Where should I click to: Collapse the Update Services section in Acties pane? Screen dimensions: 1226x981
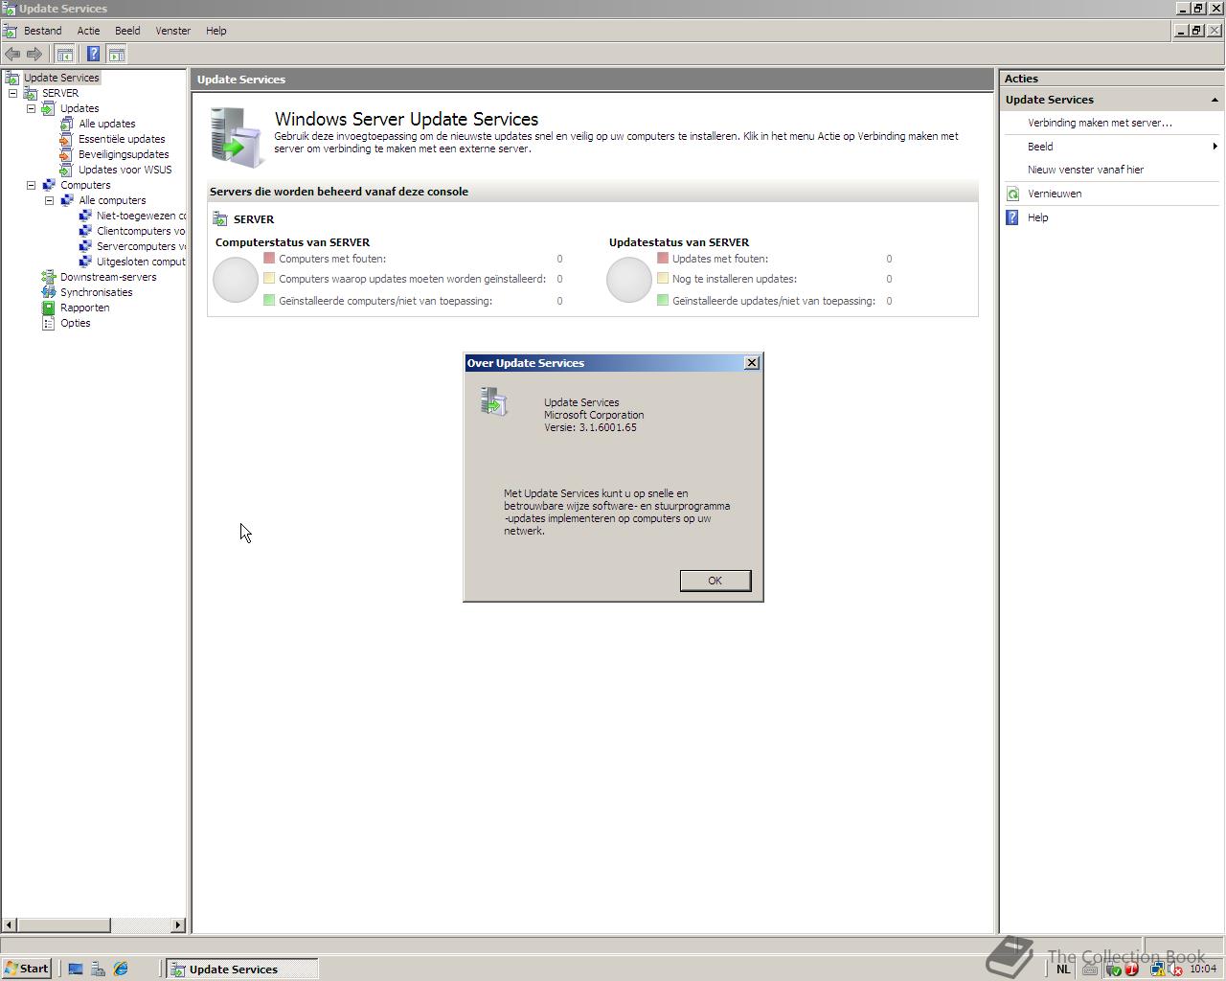point(1215,100)
